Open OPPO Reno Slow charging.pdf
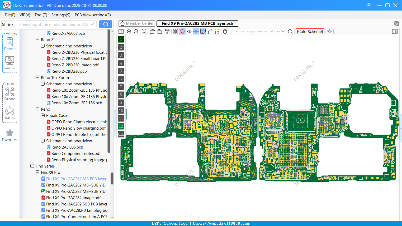The image size is (402, 226). coord(78,128)
